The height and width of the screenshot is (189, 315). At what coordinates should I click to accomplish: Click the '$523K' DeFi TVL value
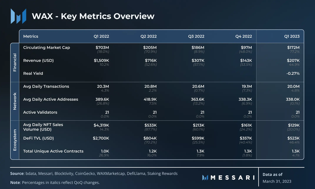[x=293, y=138]
